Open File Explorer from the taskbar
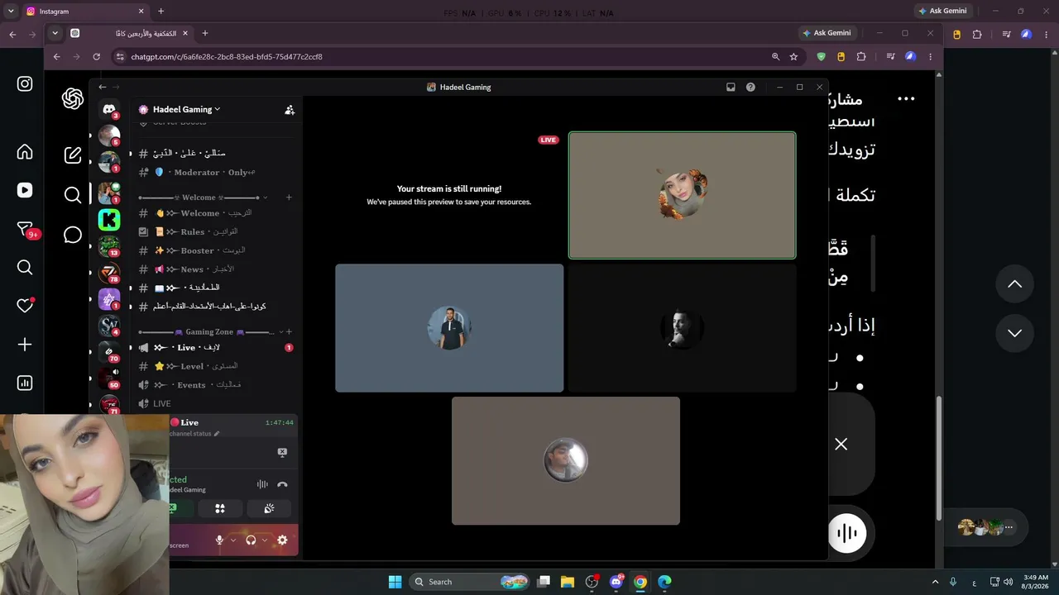The height and width of the screenshot is (595, 1059). coord(568,582)
